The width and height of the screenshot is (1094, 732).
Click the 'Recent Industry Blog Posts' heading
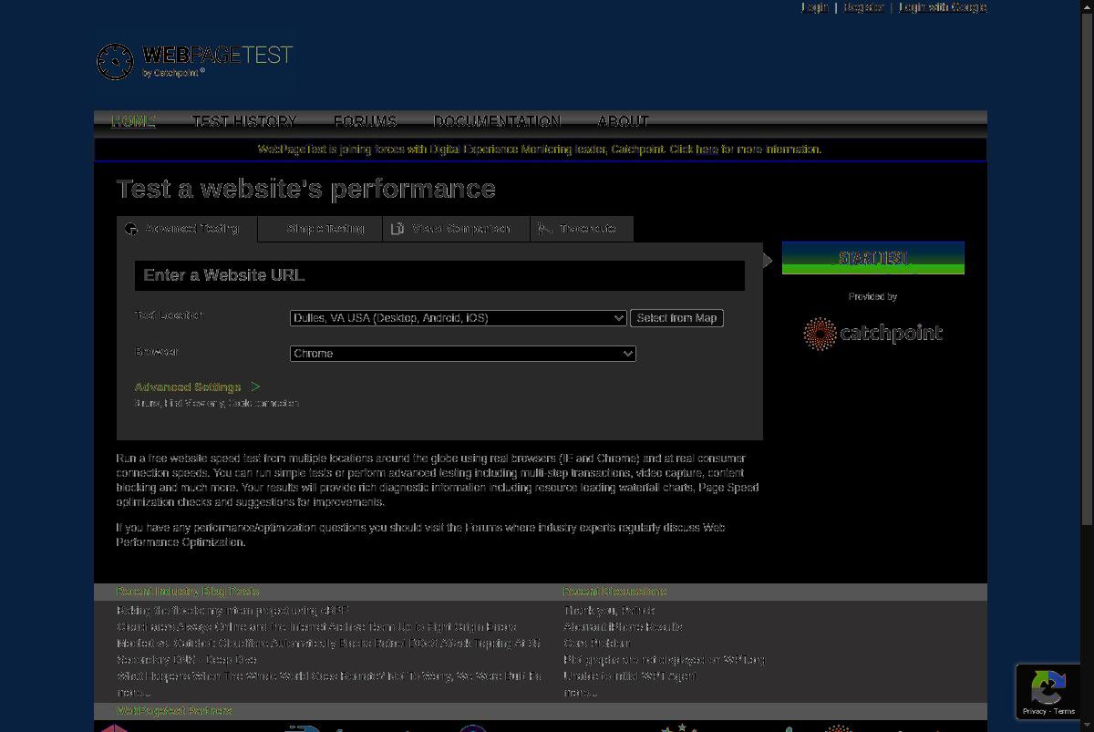[x=188, y=592]
